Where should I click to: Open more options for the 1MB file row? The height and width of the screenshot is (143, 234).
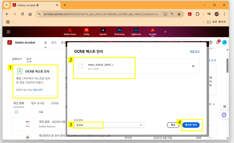[210, 138]
